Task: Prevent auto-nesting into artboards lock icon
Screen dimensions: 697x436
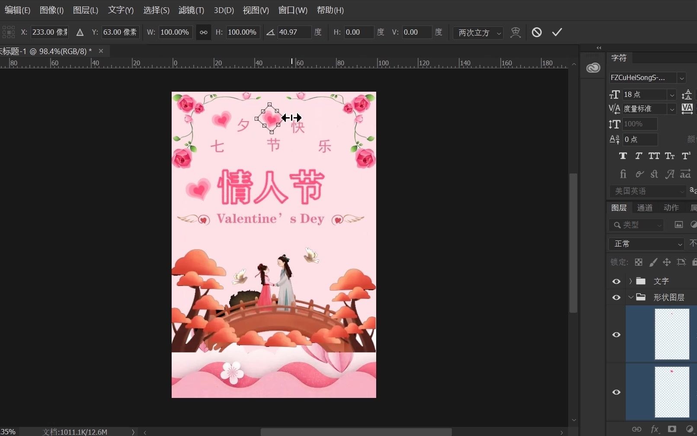Action: 681,262
